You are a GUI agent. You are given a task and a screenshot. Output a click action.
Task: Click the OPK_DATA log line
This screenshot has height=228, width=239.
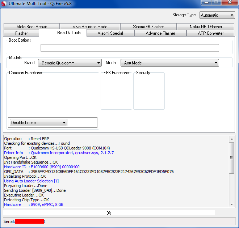[89, 172]
